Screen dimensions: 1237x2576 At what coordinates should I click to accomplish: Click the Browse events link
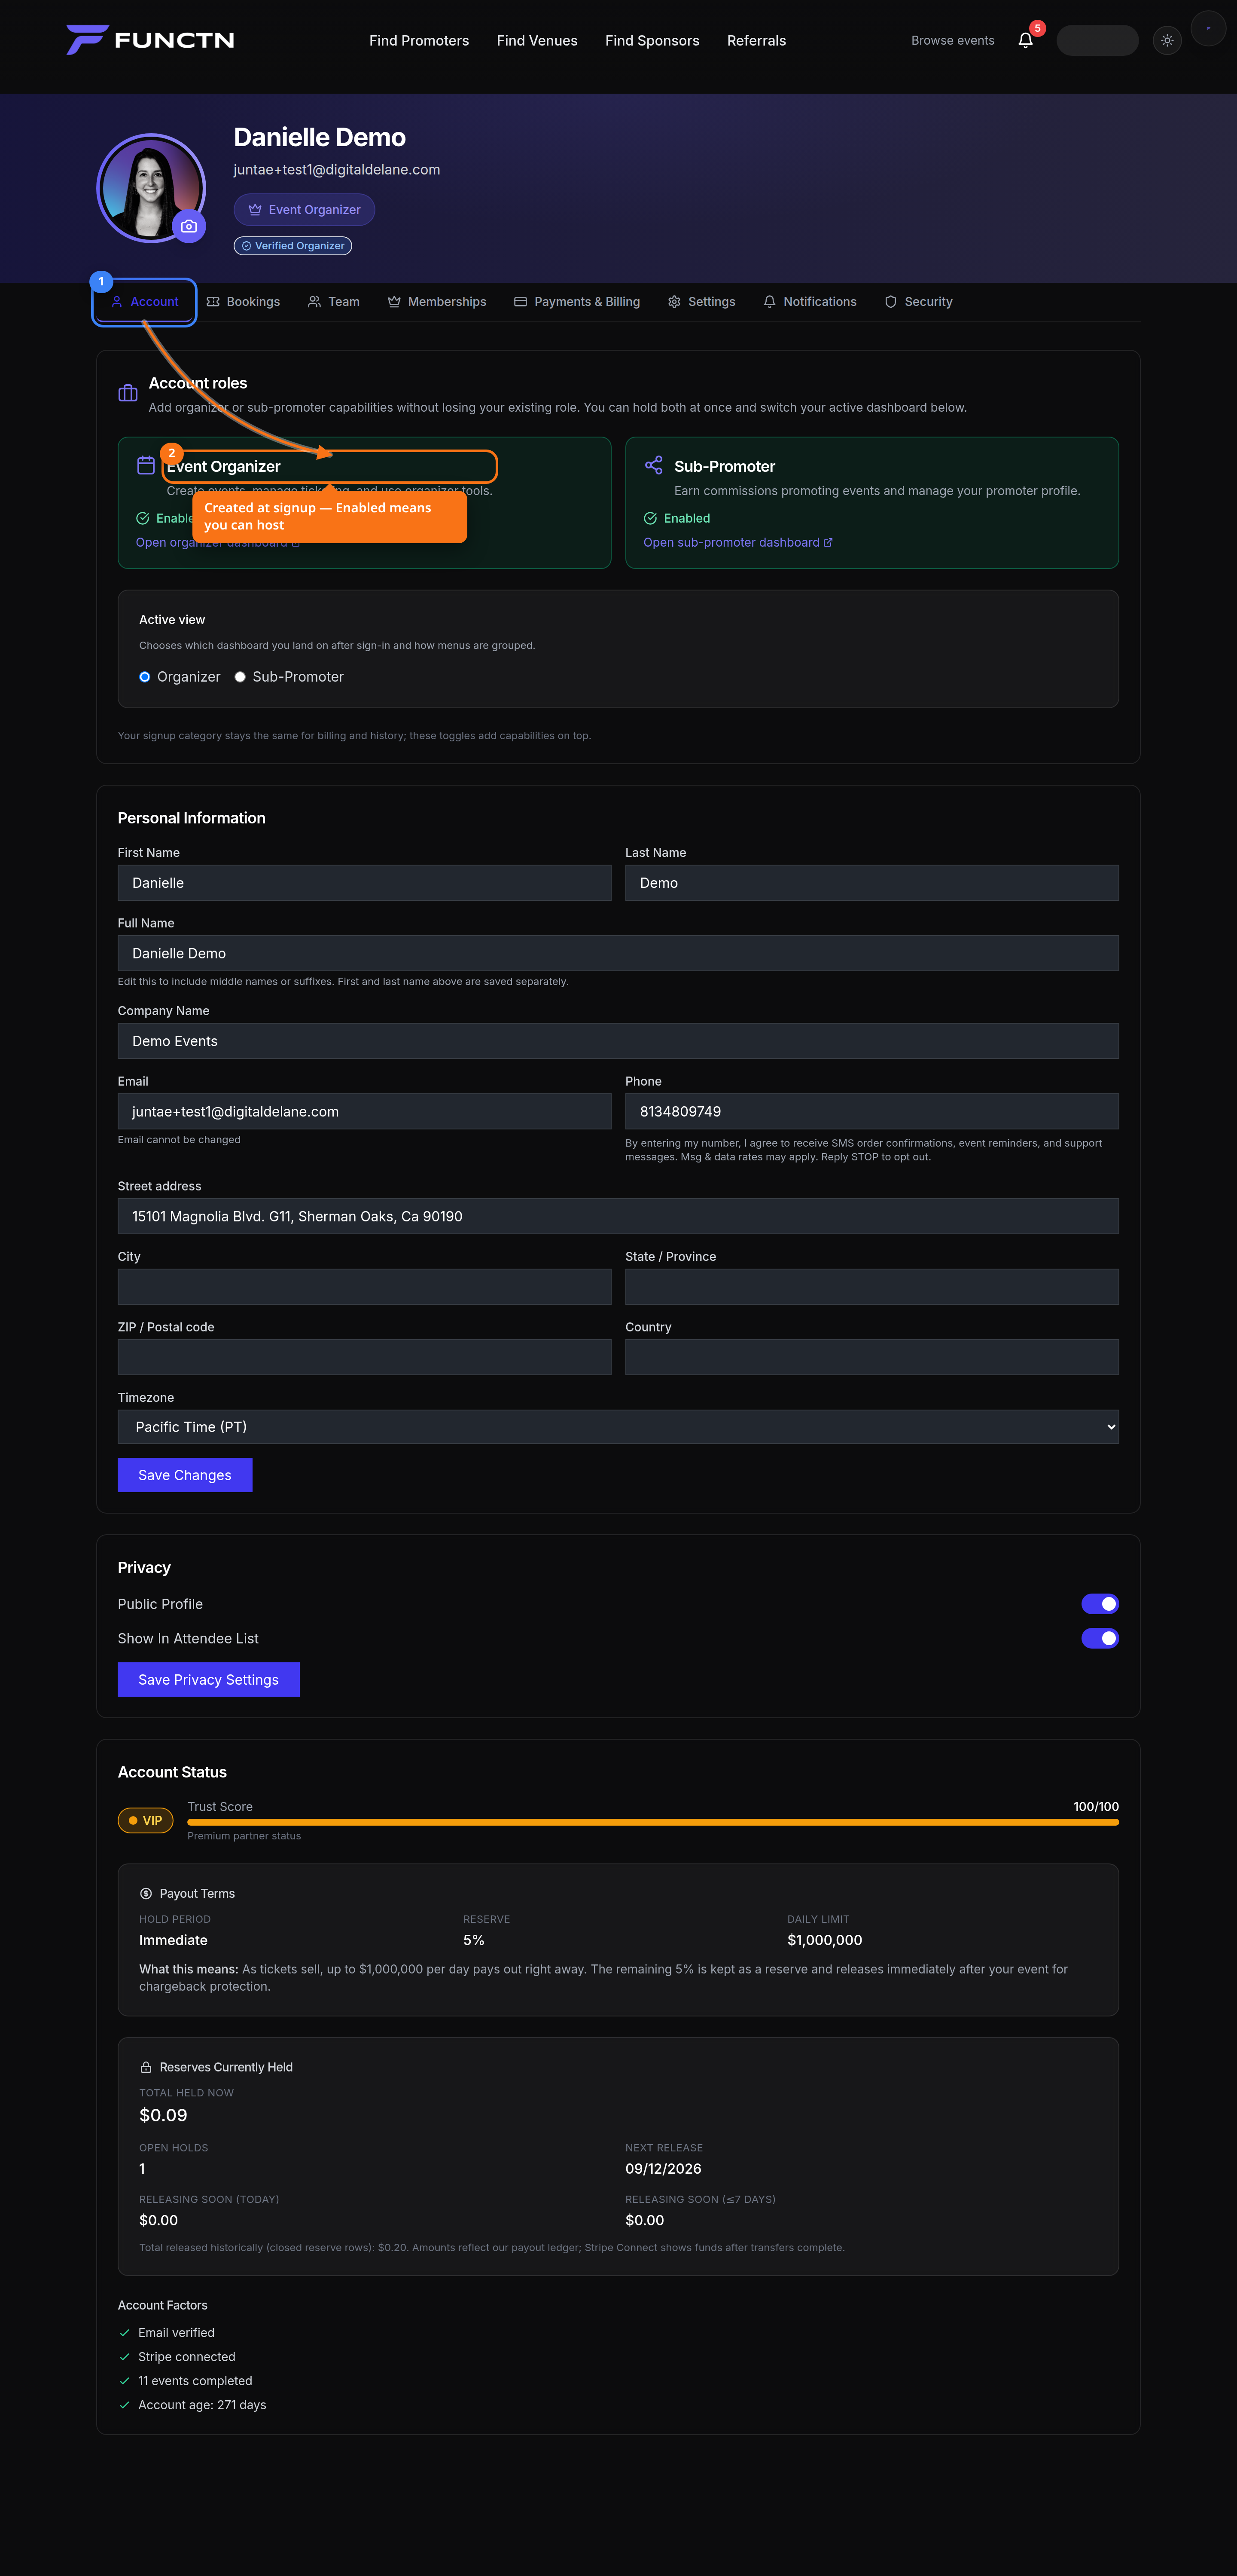952,41
